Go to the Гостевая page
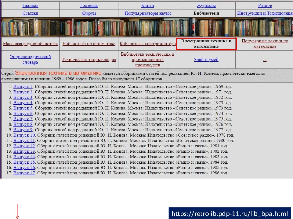293x219 pixels. [89, 5]
